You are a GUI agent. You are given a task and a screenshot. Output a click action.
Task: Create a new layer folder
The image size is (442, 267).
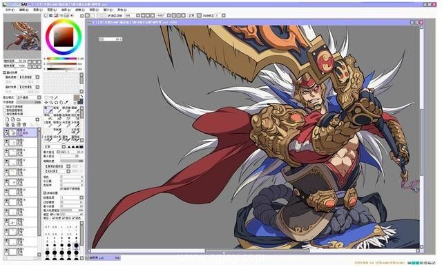[19, 119]
